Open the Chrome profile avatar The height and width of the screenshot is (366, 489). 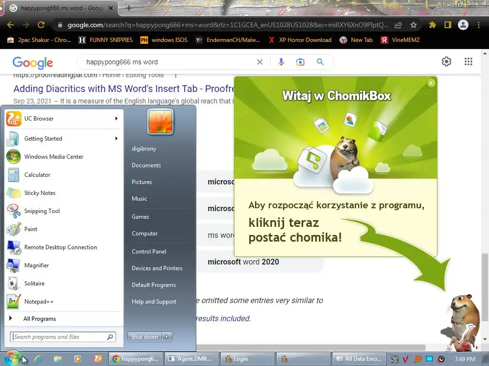(463, 25)
